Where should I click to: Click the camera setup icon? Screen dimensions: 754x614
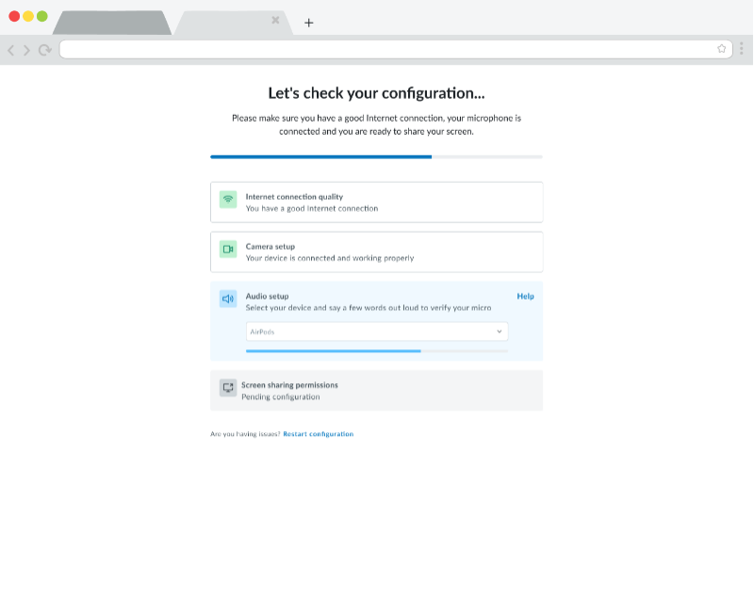228,250
